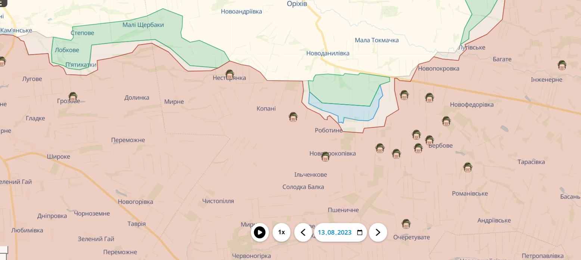581x260 pixels.
Task: Click the Мала Токмачка label
Action: (x=376, y=40)
